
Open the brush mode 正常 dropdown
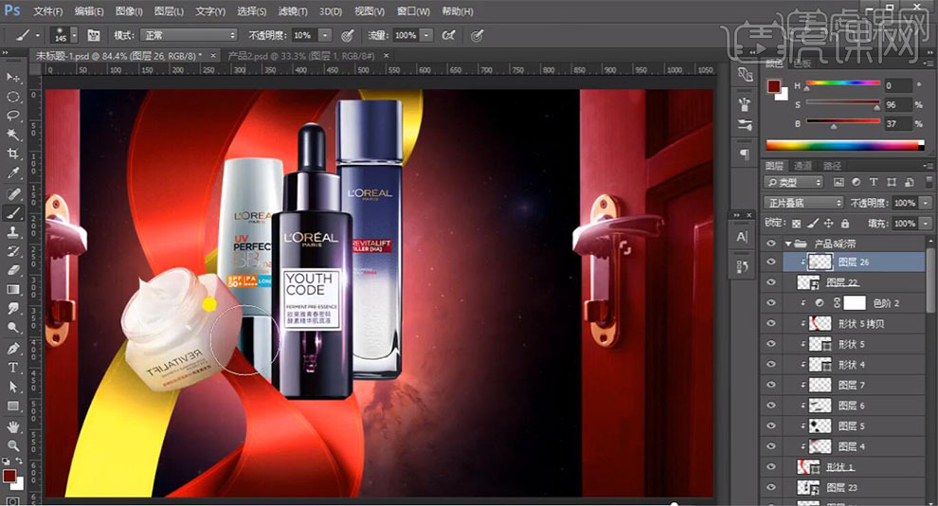coord(189,35)
